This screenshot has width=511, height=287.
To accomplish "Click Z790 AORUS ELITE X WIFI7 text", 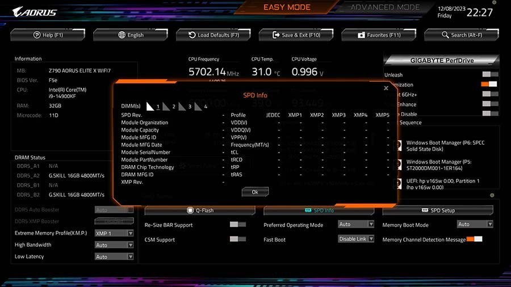I will [x=80, y=70].
